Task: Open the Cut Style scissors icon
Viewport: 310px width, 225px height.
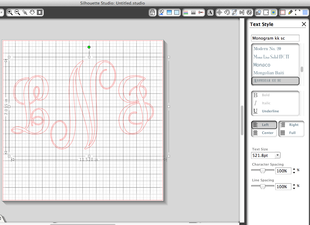Action: tap(201, 13)
